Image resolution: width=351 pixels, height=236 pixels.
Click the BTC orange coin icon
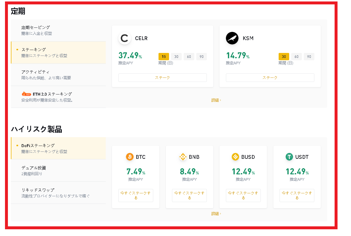[x=130, y=157]
